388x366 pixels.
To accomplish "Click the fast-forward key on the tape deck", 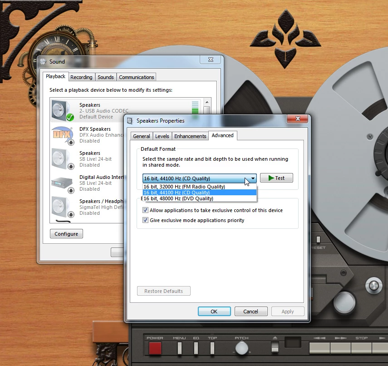I will point(340,348).
